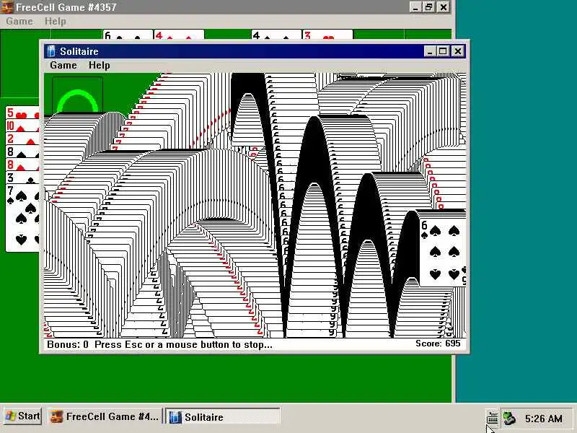This screenshot has height=433, width=577.
Task: Click the FreeCell title bar icon
Action: click(x=7, y=6)
